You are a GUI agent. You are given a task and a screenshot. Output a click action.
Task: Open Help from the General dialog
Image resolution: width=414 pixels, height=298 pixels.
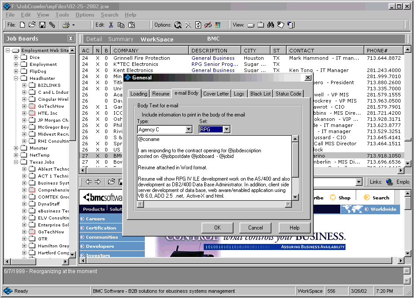click(294, 227)
